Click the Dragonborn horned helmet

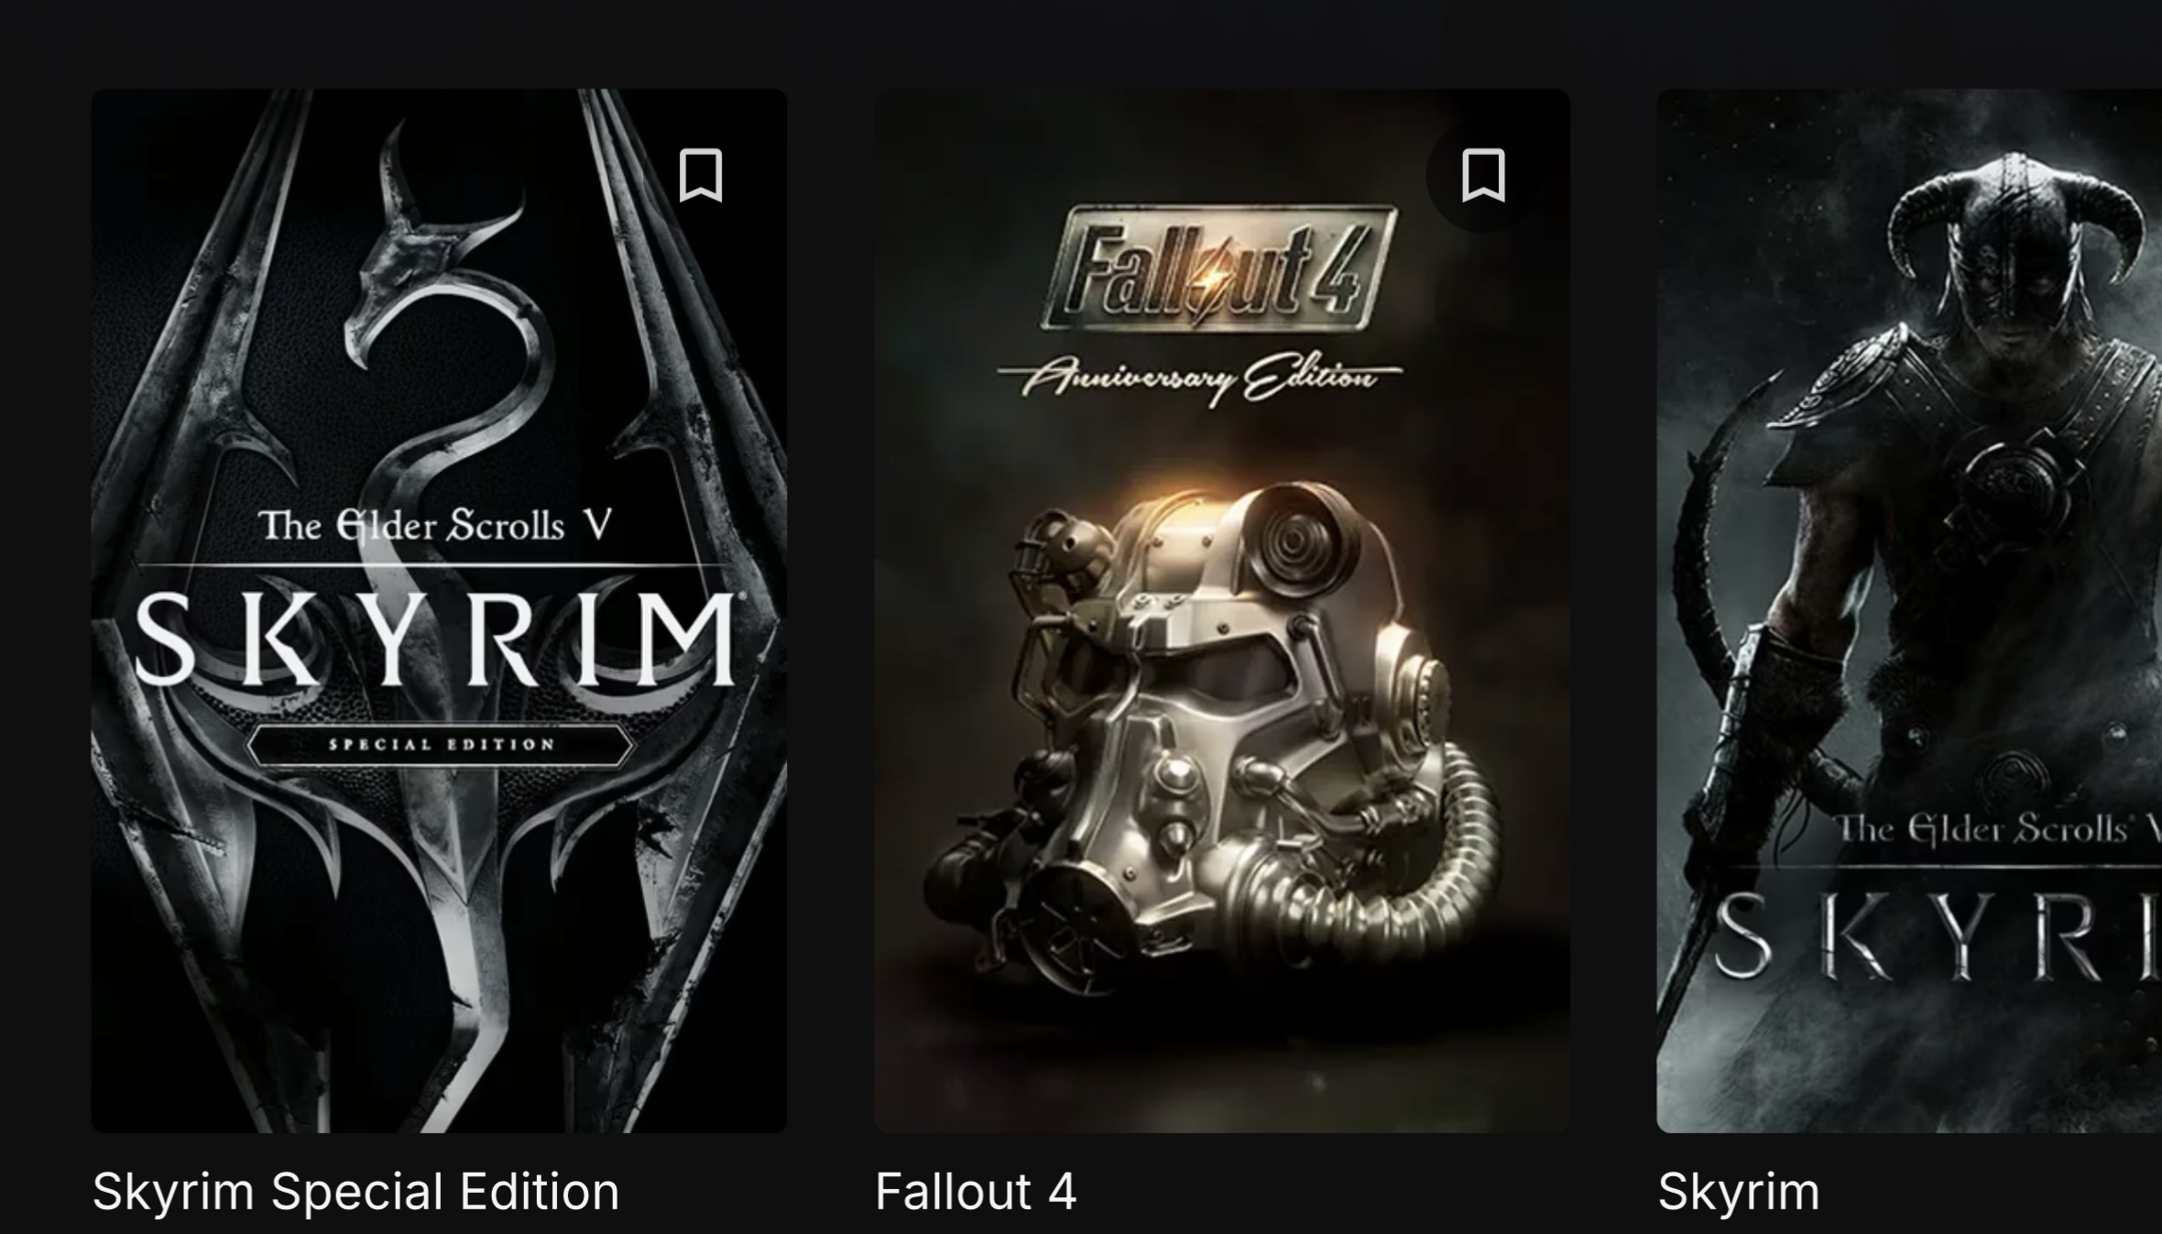pyautogui.click(x=2015, y=238)
